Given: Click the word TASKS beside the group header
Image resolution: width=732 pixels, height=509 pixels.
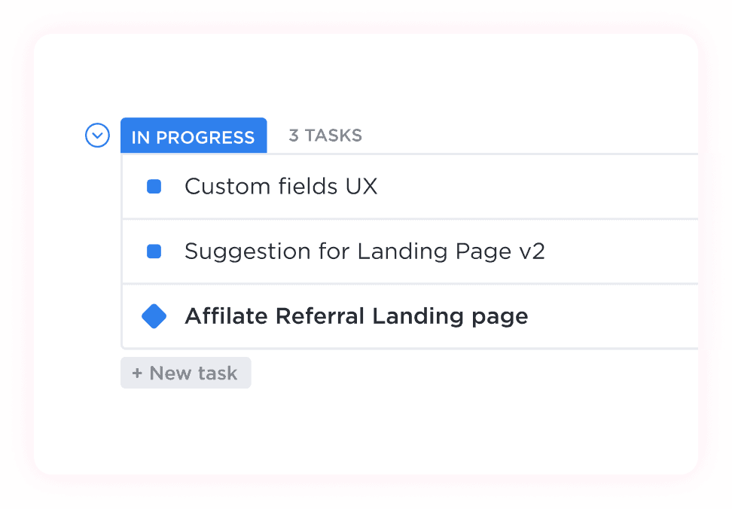Looking at the screenshot, I should pyautogui.click(x=334, y=136).
